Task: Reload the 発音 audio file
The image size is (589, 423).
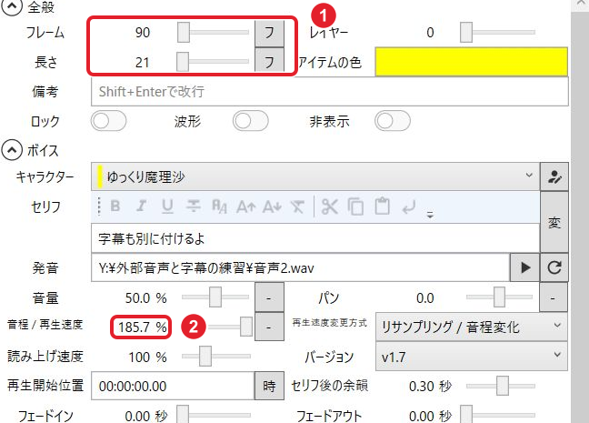Action: click(x=554, y=267)
